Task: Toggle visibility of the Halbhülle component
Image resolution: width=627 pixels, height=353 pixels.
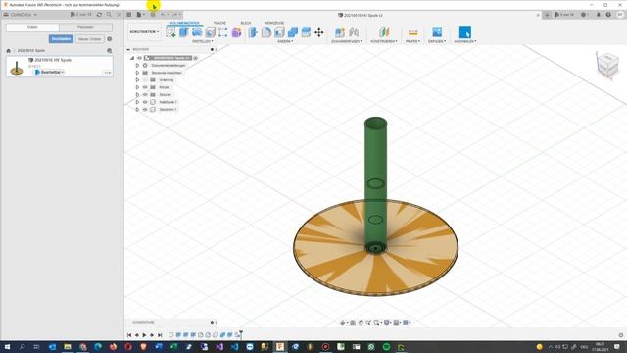Action: point(145,102)
